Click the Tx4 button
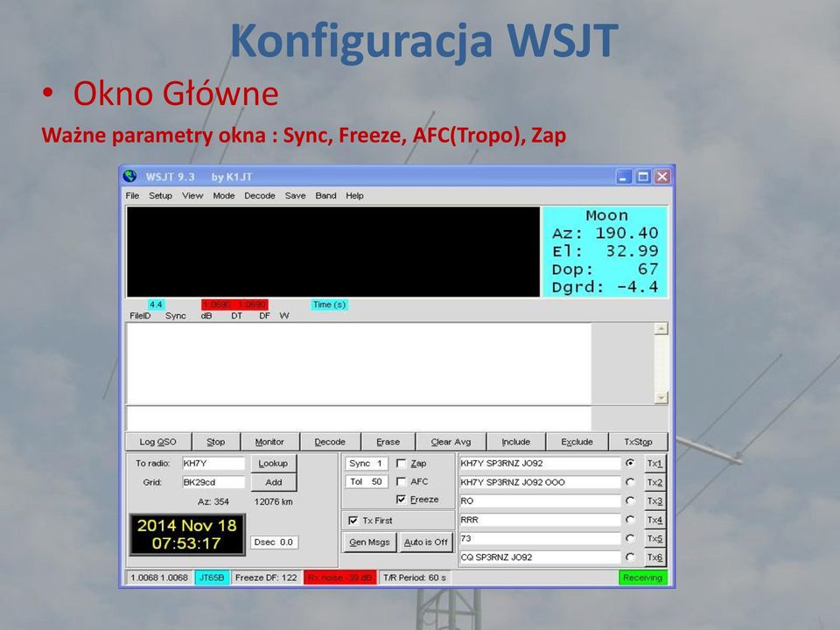 coord(654,520)
